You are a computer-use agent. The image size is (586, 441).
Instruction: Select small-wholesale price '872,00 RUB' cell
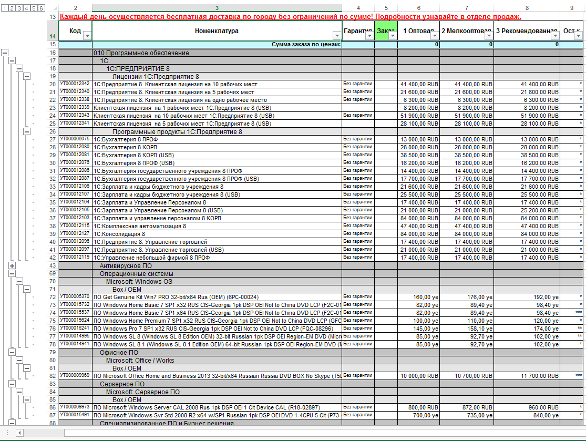click(x=467, y=407)
